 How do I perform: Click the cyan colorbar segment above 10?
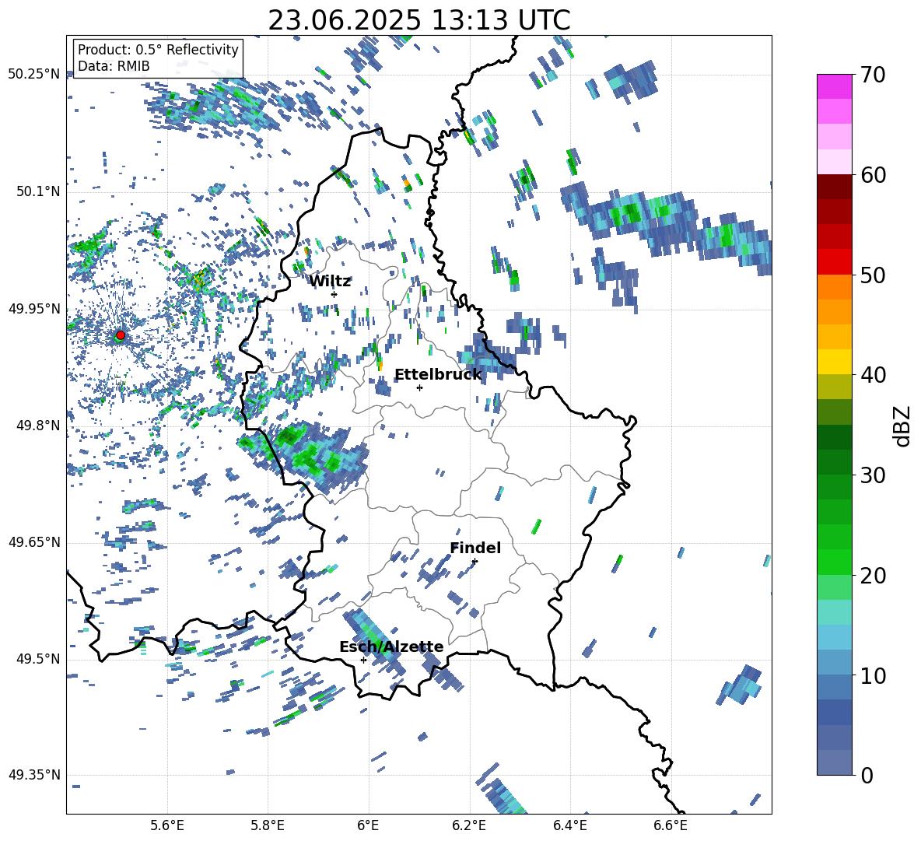click(834, 637)
